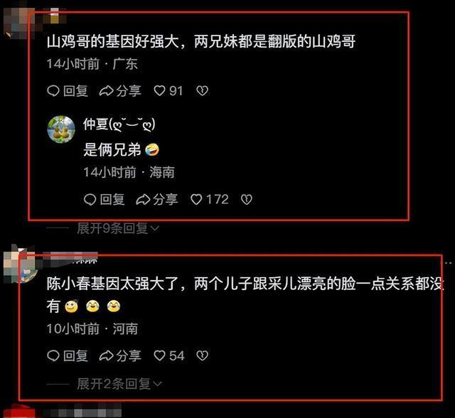Expand 展开2条回复 replies

[x=119, y=384]
